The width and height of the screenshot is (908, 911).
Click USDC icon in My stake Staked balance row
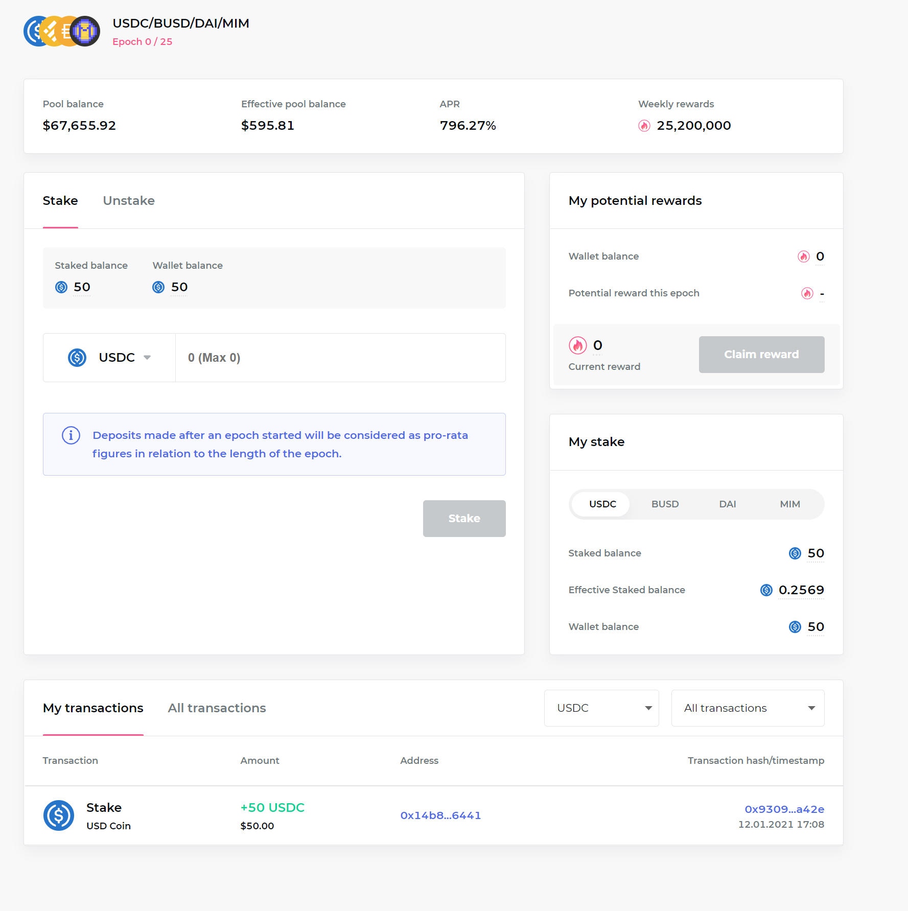pyautogui.click(x=795, y=553)
